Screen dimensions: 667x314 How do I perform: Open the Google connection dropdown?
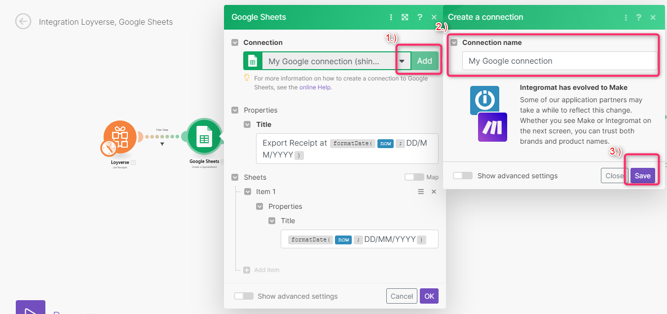click(x=403, y=60)
